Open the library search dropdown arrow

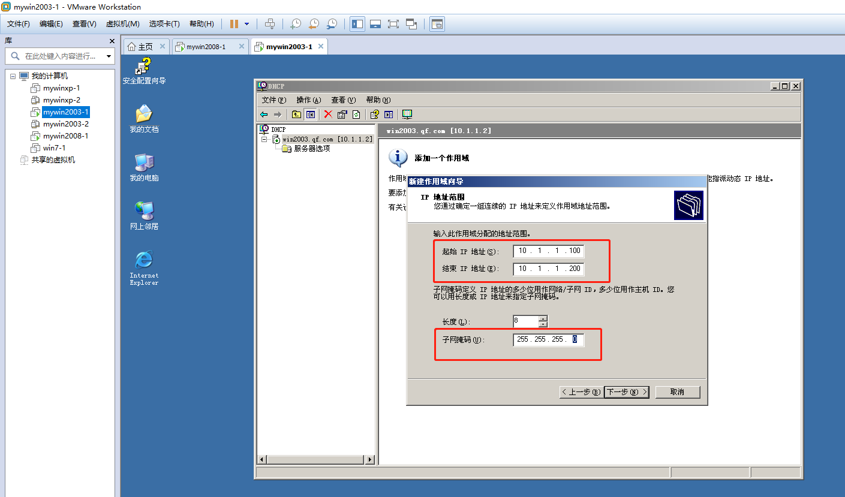point(109,56)
